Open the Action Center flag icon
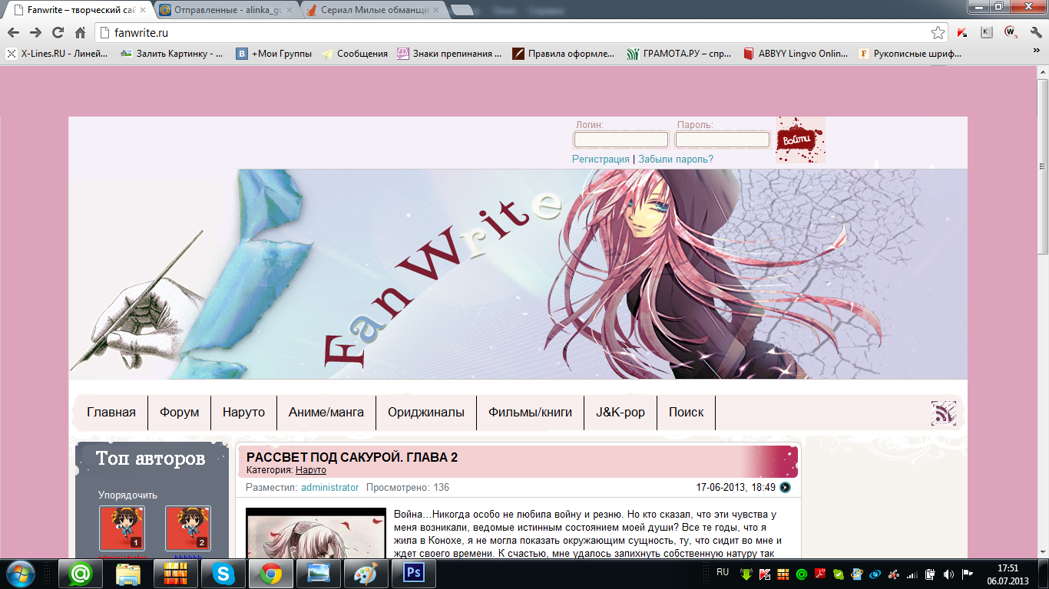1049x589 pixels. 968,574
